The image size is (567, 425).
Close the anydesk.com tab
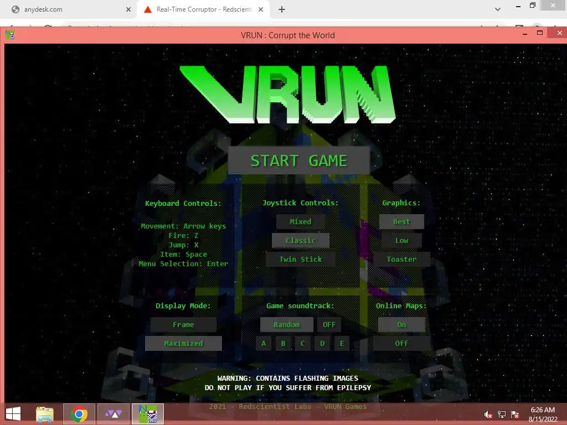point(128,9)
